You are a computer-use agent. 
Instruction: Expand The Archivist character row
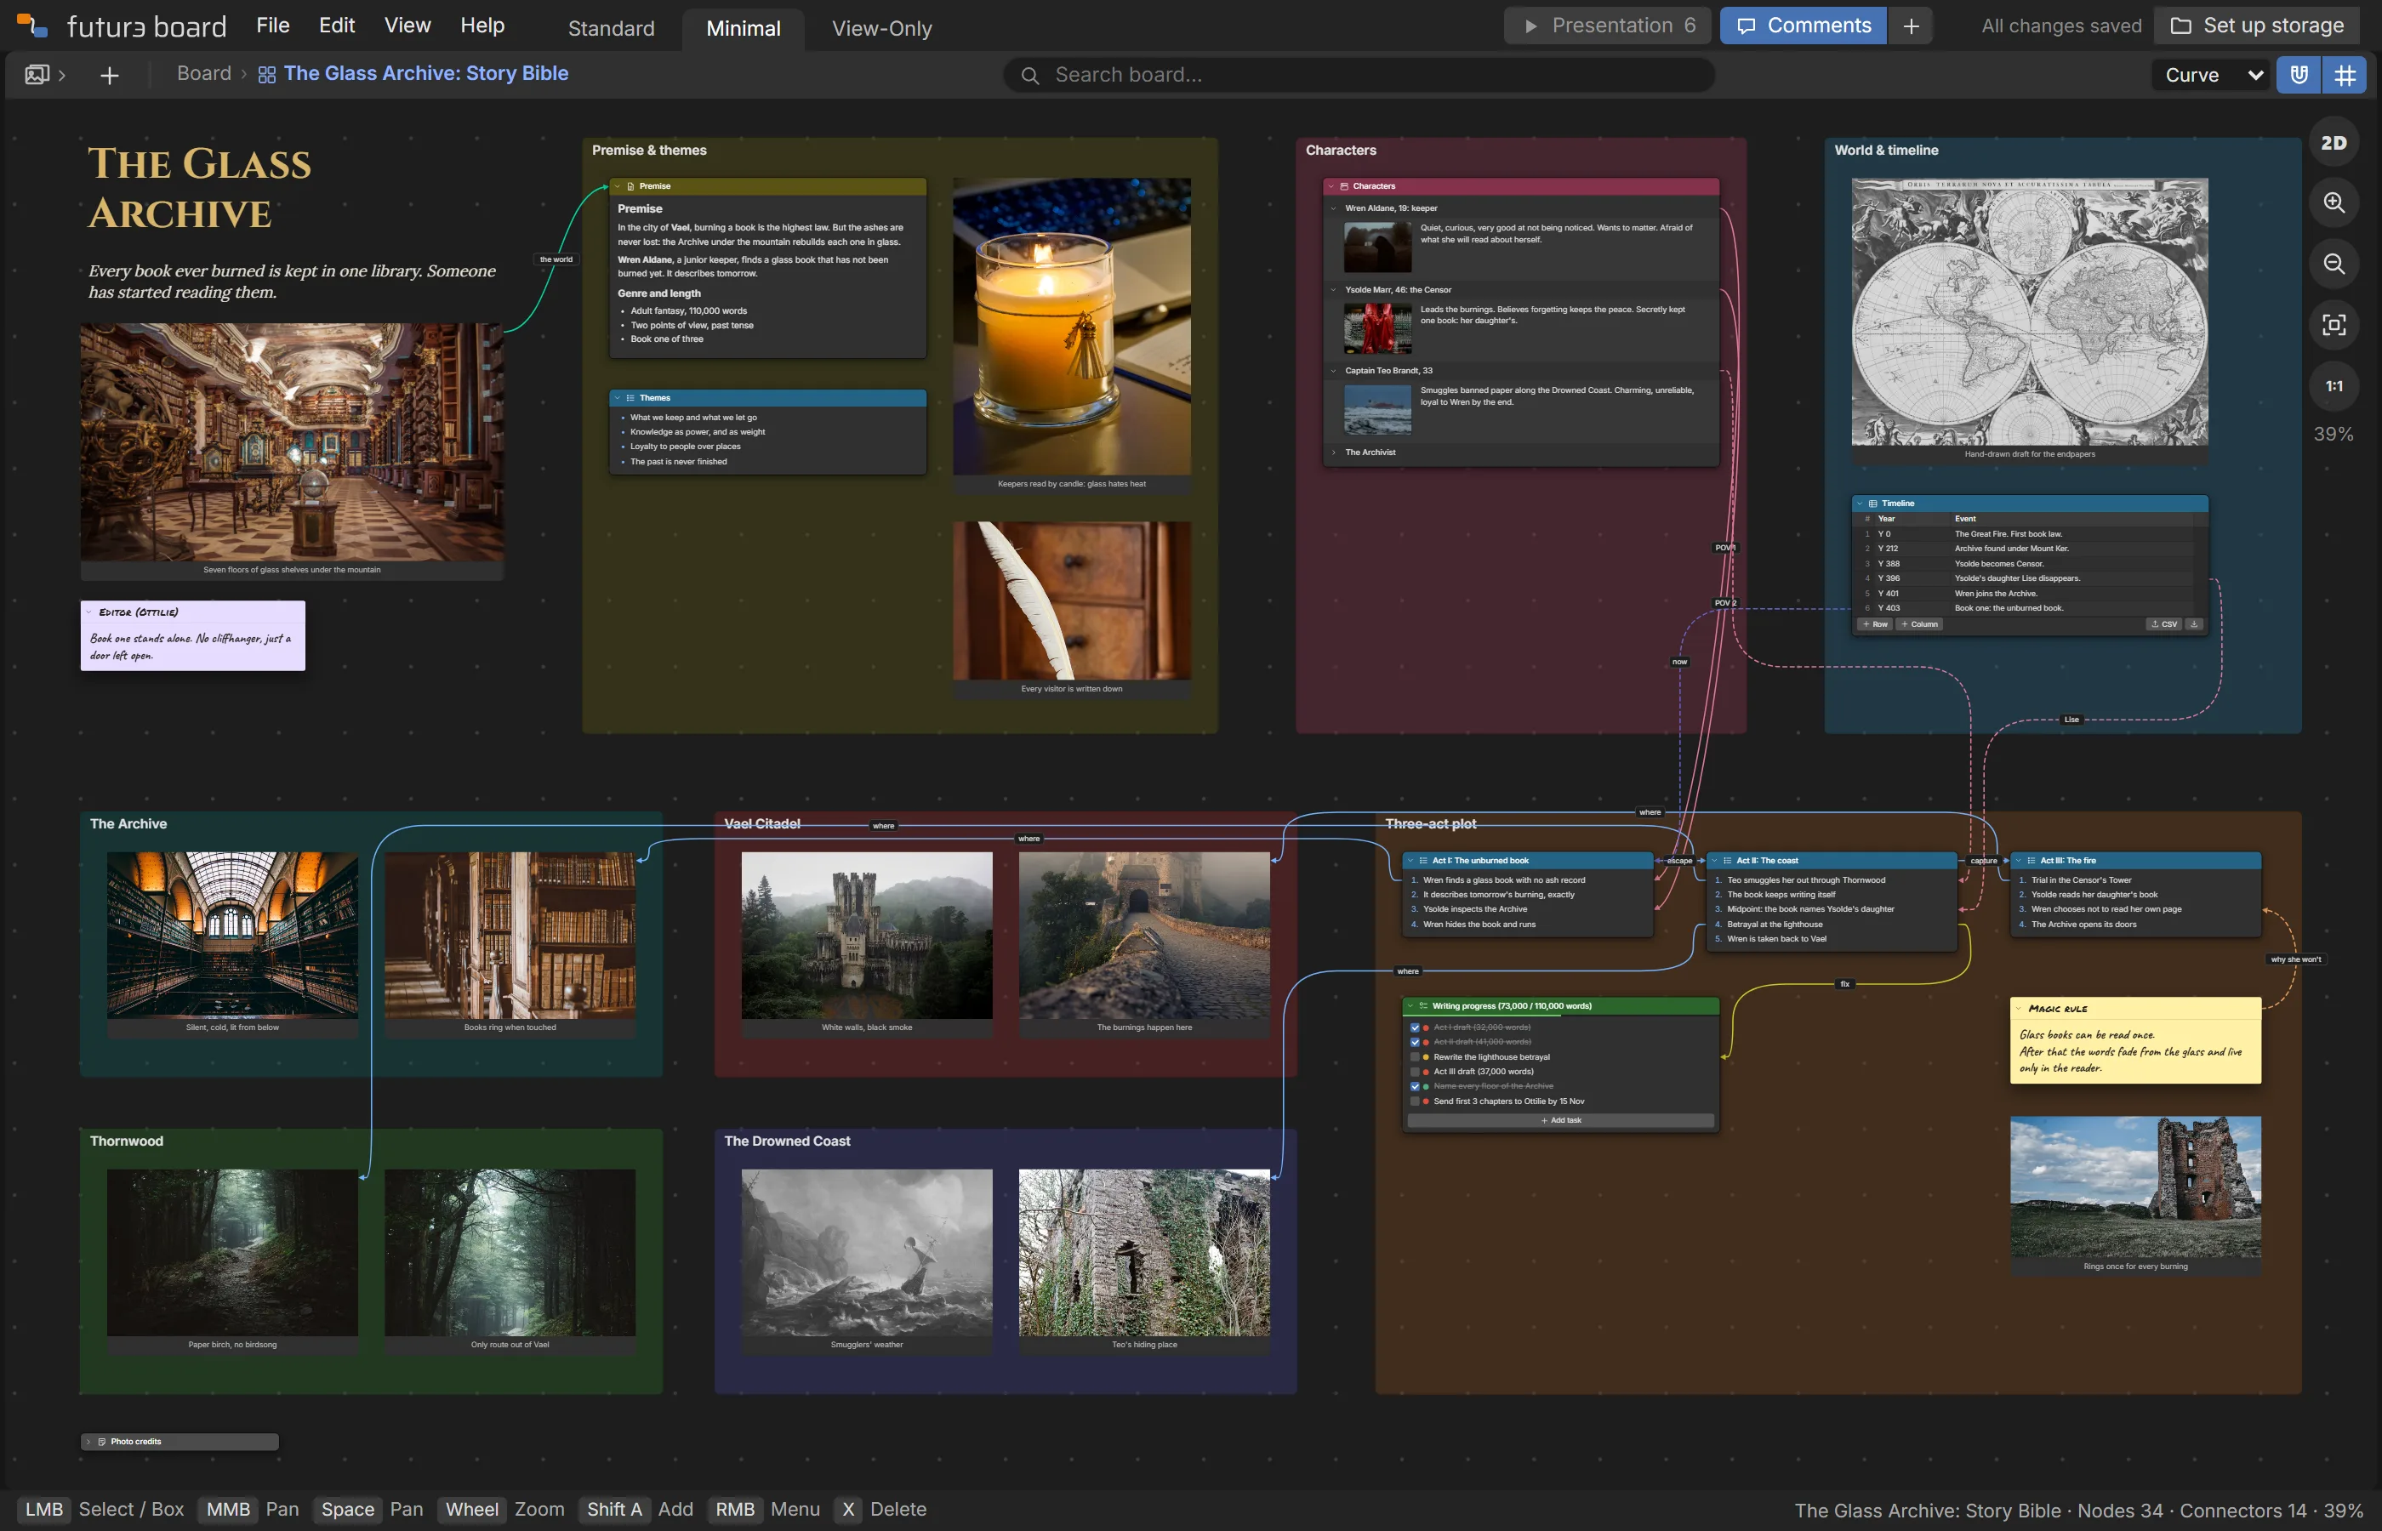(1333, 452)
